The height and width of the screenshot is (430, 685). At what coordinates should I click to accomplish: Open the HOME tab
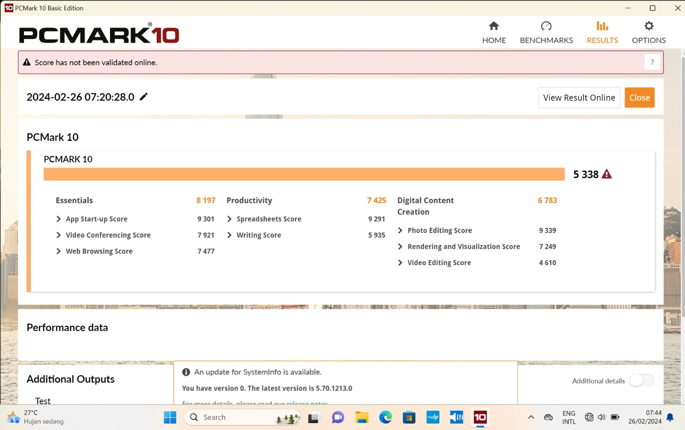coord(494,33)
